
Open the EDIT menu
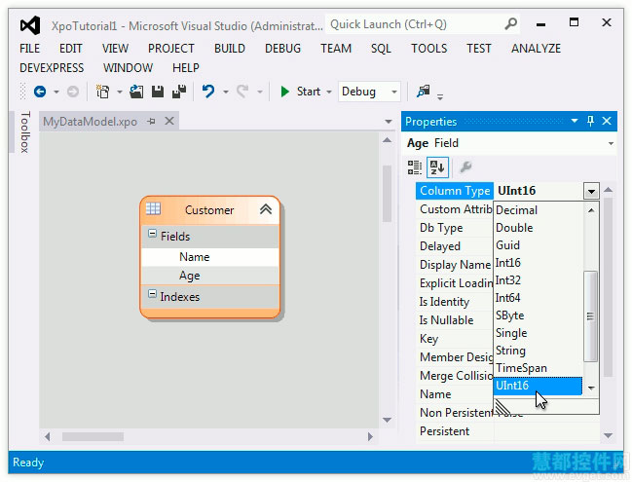(71, 49)
